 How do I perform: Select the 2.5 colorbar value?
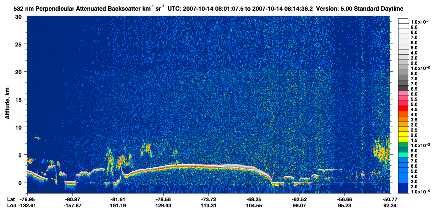(x=414, y=130)
